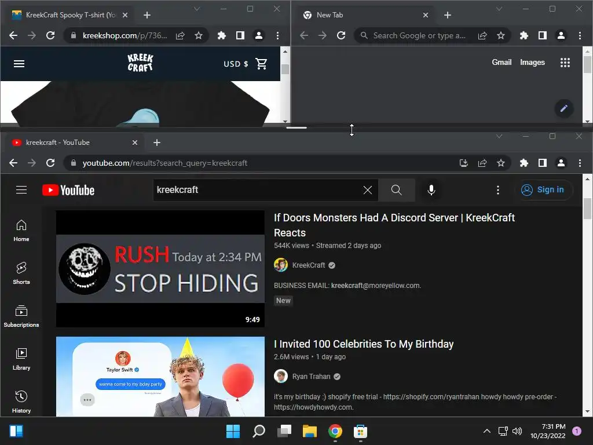Toggle side panel in the YouTube window
Viewport: 593px width, 445px height.
click(542, 163)
